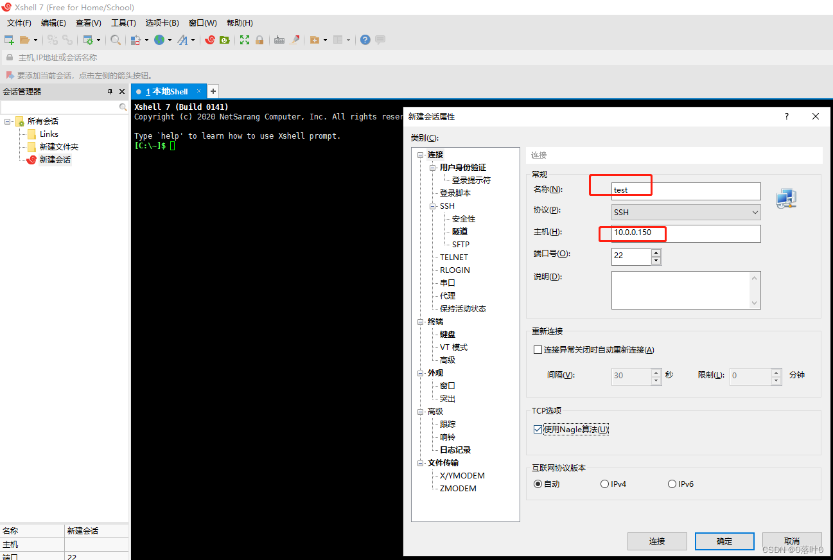Pin the session manager panel
The image size is (833, 560).
[110, 92]
